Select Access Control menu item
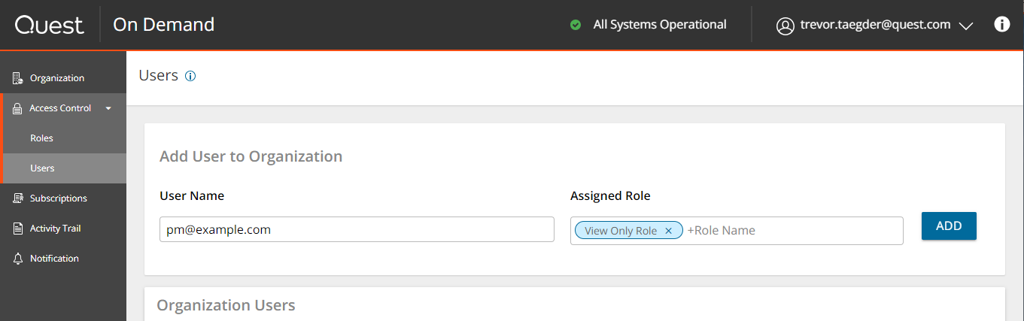The width and height of the screenshot is (1024, 321). tap(63, 108)
